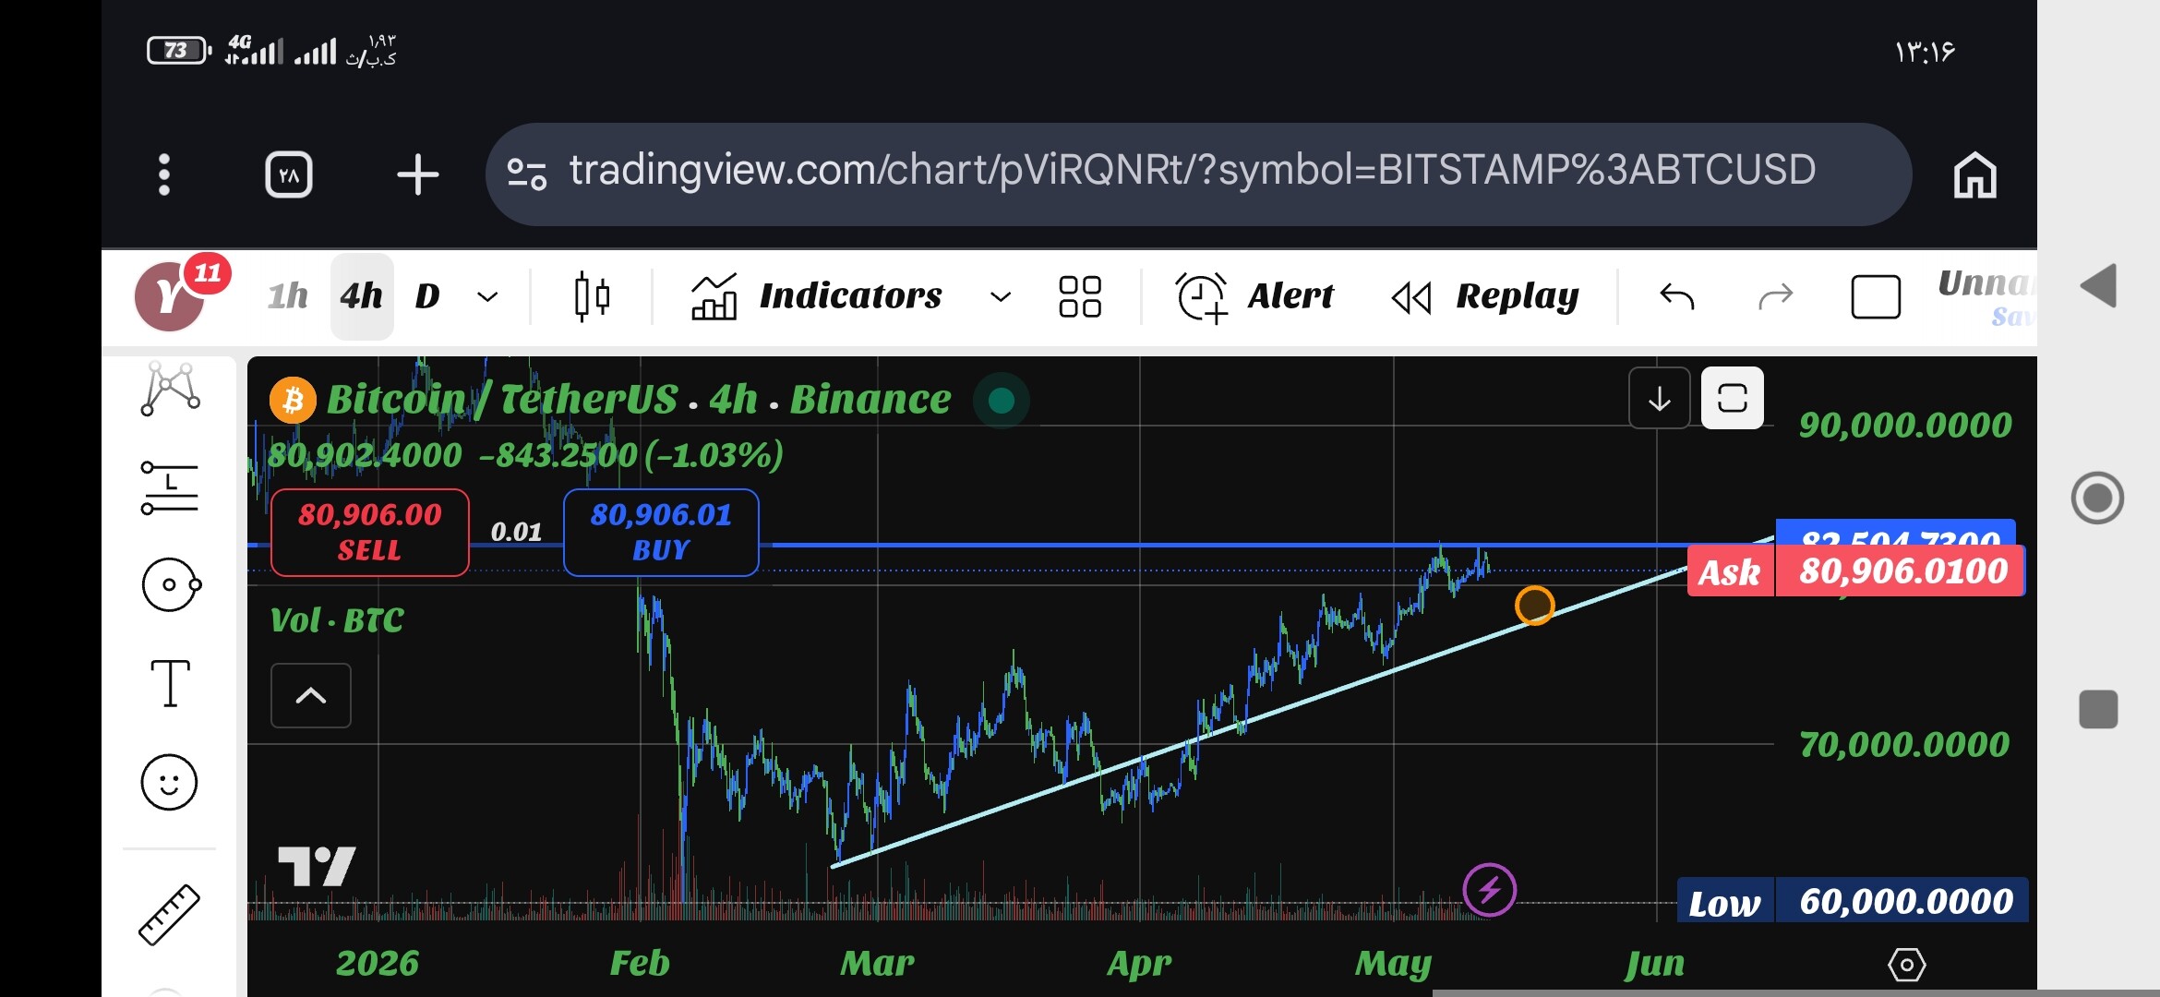This screenshot has width=2160, height=997.
Task: Expand the timeframe dropdown chevron
Action: [x=487, y=296]
